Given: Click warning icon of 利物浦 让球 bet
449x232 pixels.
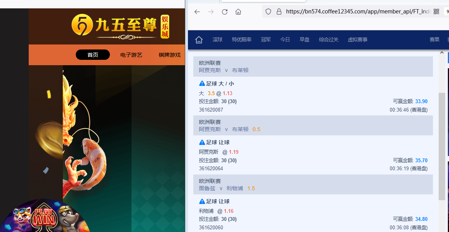Looking at the screenshot, I should point(202,201).
